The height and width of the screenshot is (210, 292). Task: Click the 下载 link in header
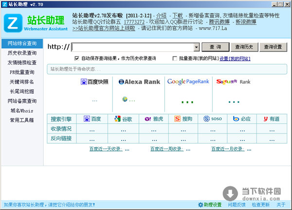coord(178,16)
